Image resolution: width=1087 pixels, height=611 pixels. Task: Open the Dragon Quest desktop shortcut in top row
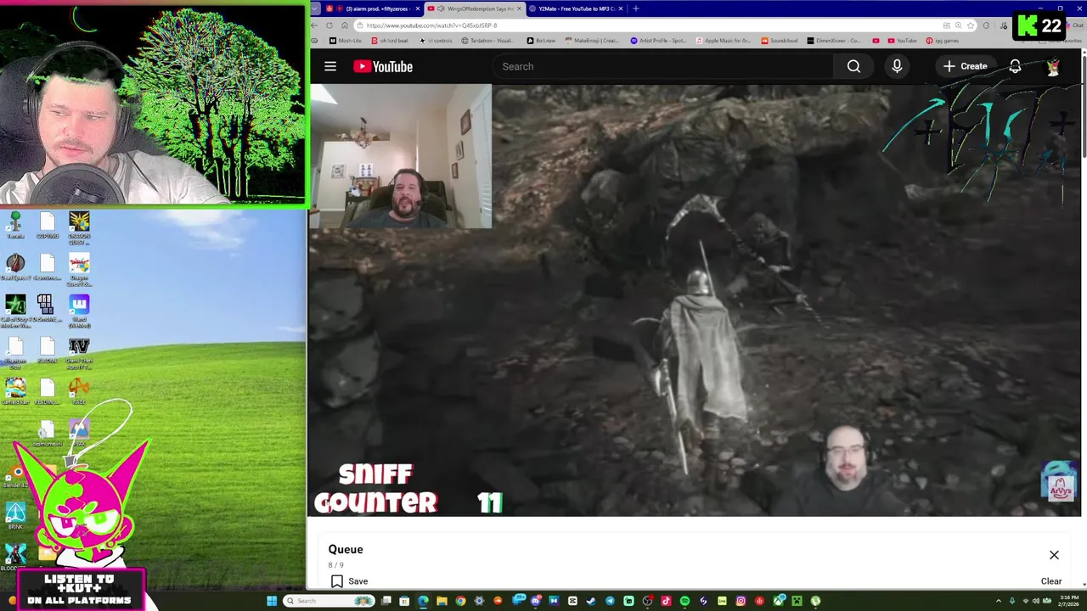coord(79,227)
